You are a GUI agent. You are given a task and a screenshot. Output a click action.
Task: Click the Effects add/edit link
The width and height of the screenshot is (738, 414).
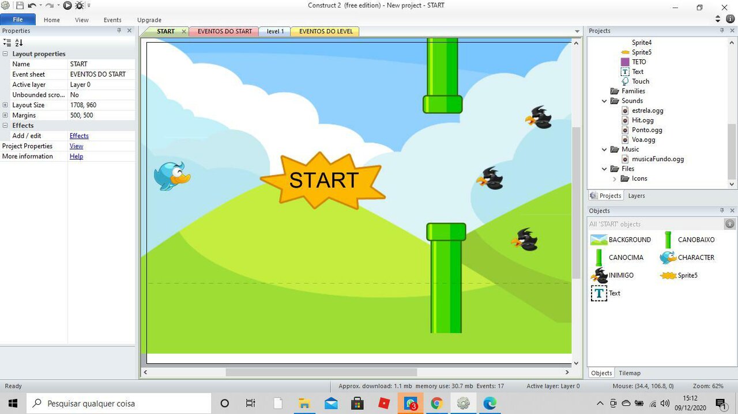click(x=79, y=136)
